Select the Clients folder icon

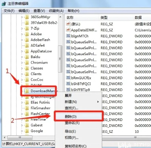pyautogui.click(x=27, y=74)
